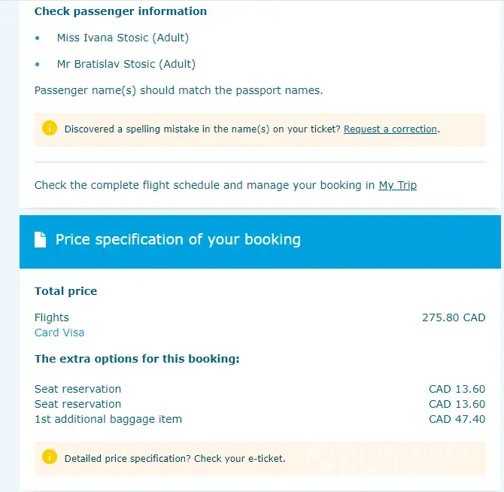This screenshot has height=492, width=504.
Task: Click the bullet before Miss Ivana Stosic
Action: [38, 38]
